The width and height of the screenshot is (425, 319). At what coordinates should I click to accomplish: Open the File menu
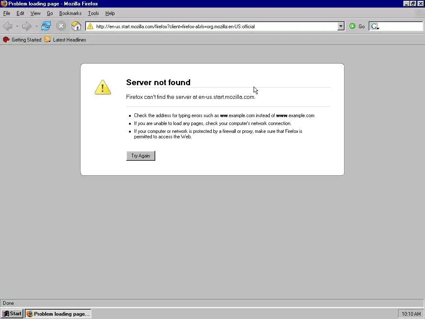[x=7, y=13]
